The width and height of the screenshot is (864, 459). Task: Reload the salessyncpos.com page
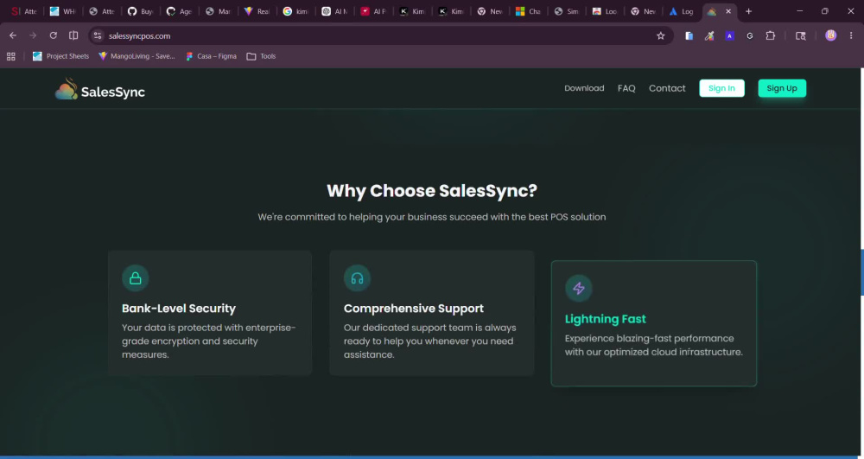click(x=53, y=35)
